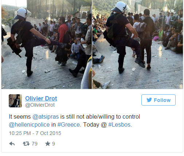Click the word 'Today' in the tweet

pos(91,125)
